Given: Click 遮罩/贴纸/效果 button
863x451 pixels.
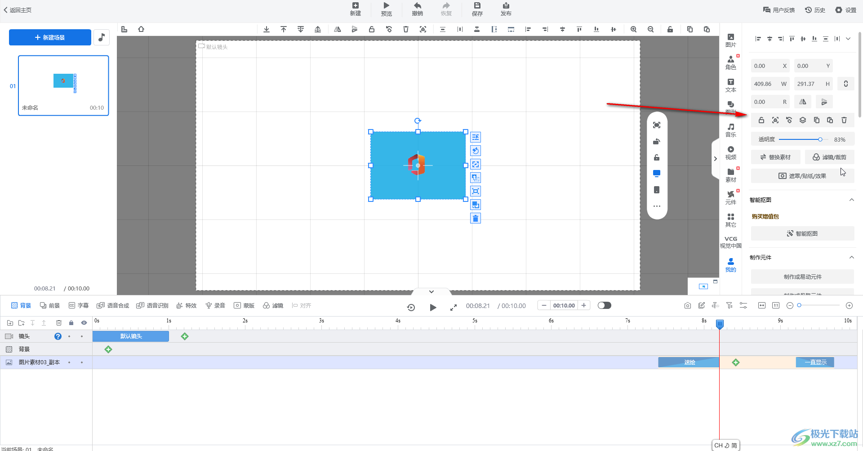Looking at the screenshot, I should pos(802,176).
